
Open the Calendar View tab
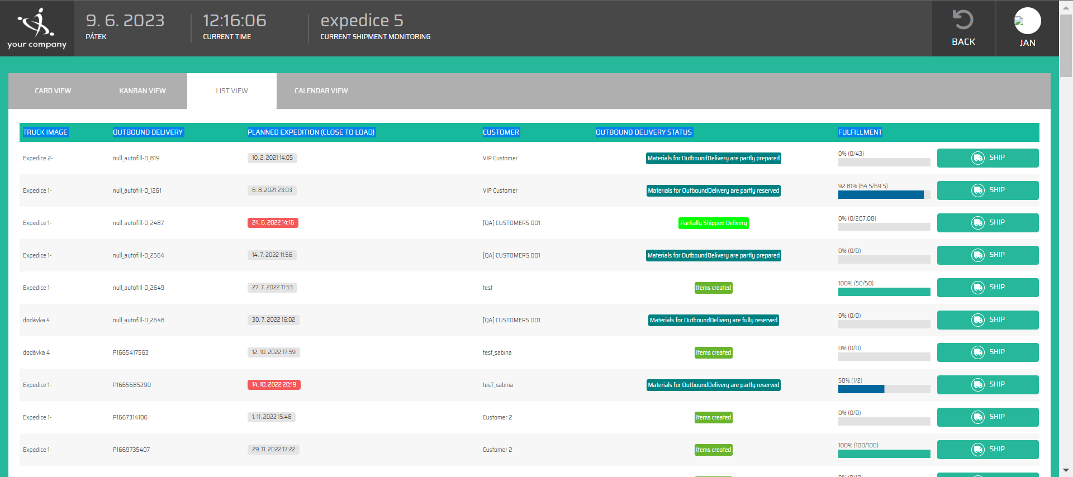(321, 91)
